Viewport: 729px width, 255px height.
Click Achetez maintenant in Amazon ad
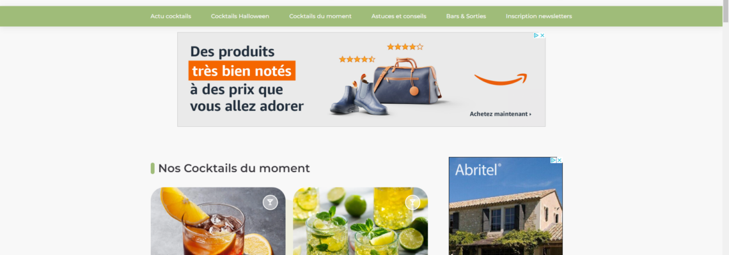(500, 113)
